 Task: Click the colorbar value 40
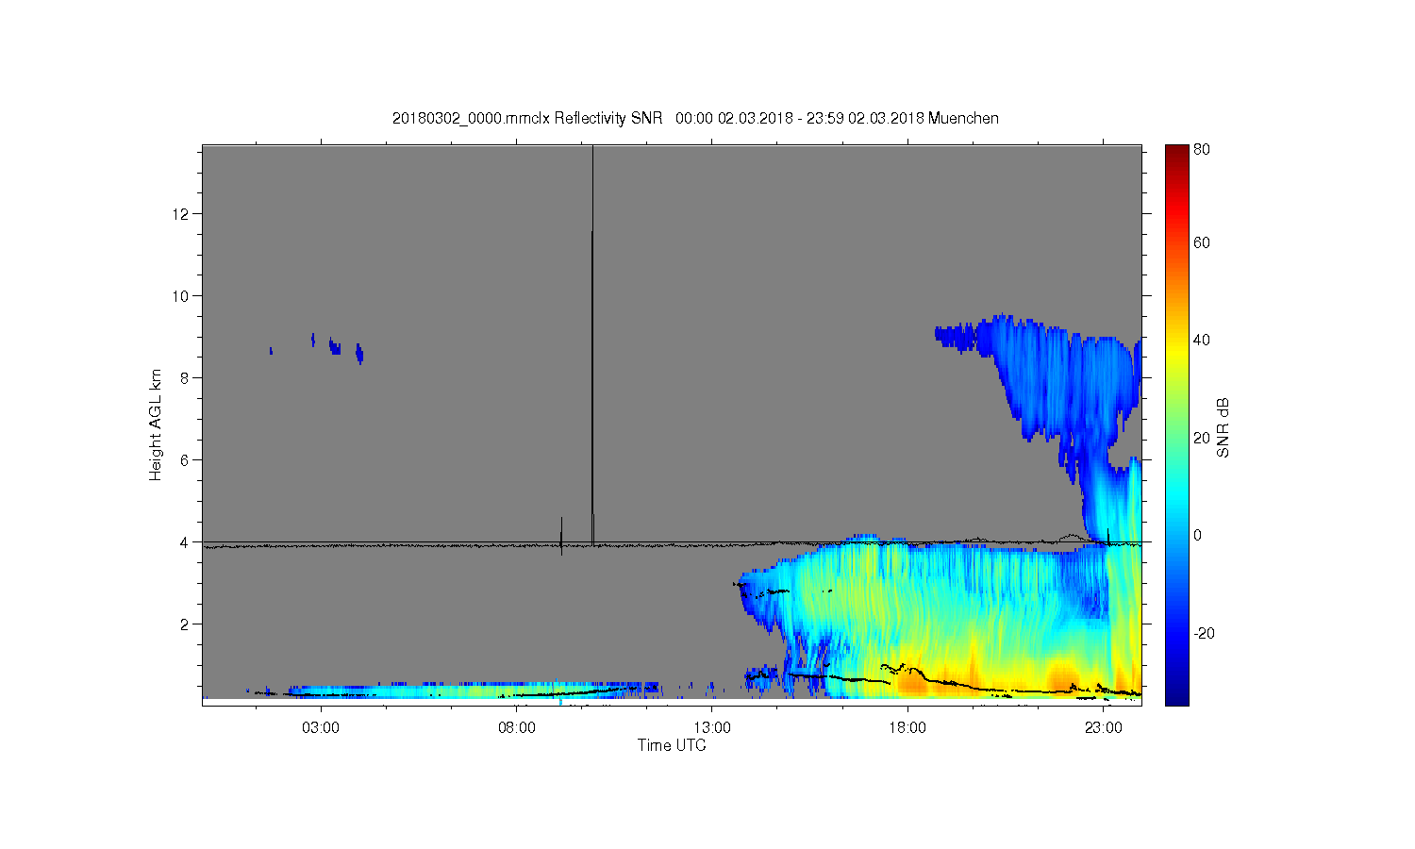point(1202,341)
